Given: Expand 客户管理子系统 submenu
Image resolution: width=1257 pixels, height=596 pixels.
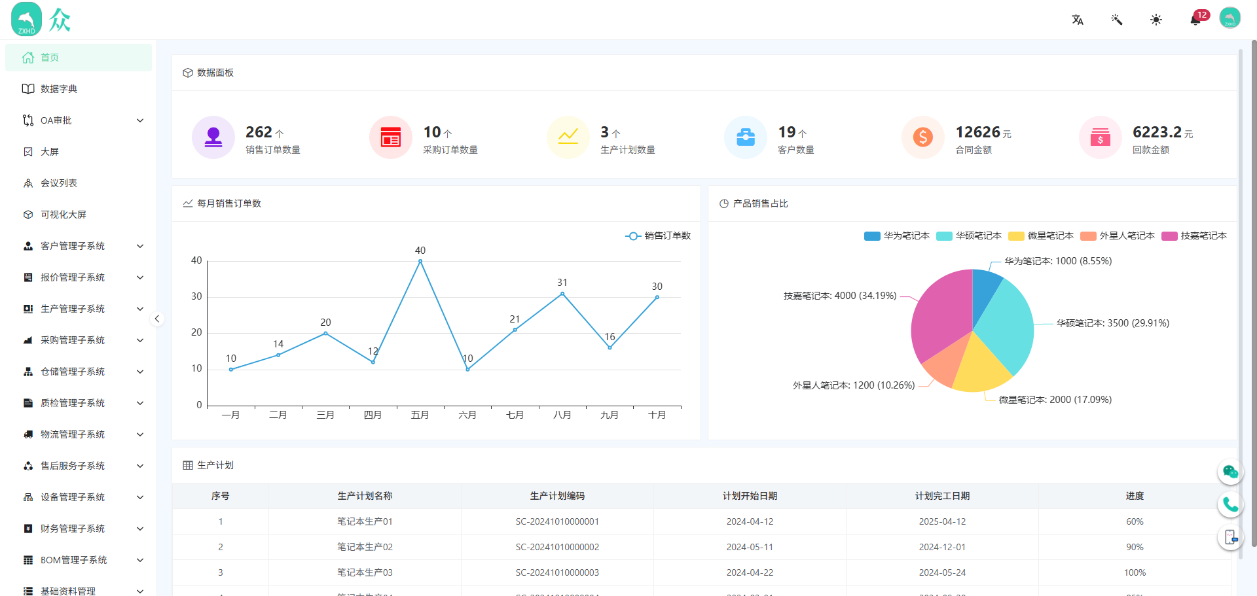Looking at the screenshot, I should 79,246.
